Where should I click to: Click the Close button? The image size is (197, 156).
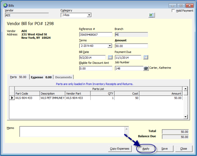click(184, 149)
